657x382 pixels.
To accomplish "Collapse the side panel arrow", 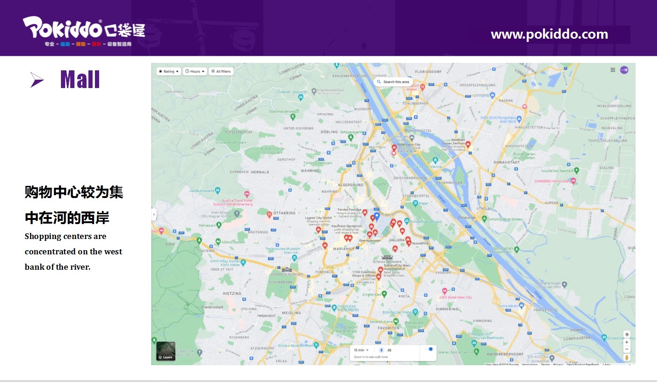I will tap(154, 215).
